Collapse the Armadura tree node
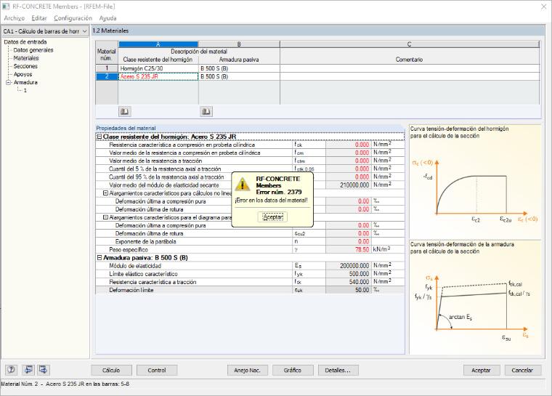Viewport: 552px width, 396px height. 9,82
